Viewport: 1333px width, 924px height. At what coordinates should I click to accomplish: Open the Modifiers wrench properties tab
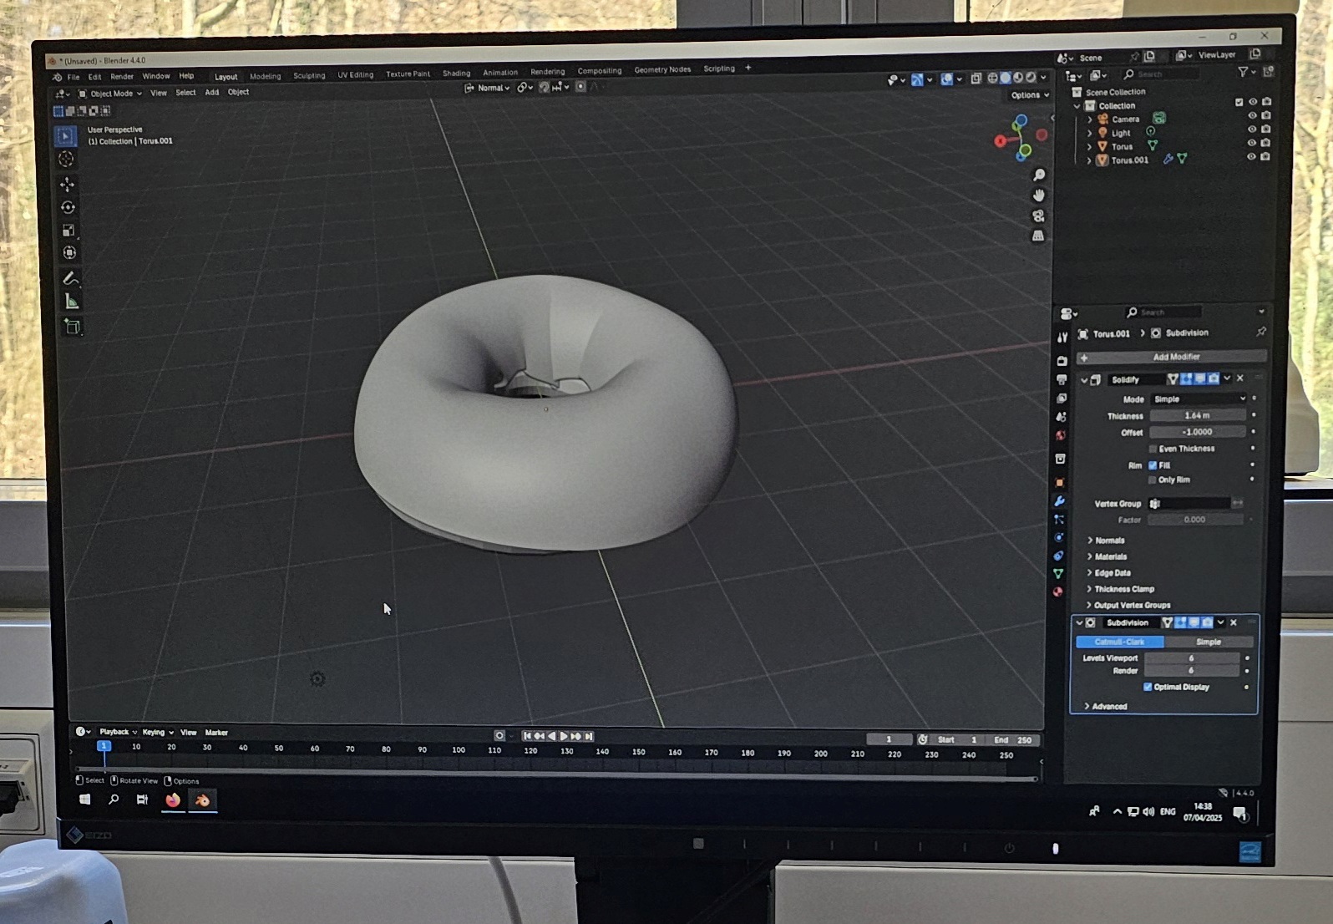1059,500
